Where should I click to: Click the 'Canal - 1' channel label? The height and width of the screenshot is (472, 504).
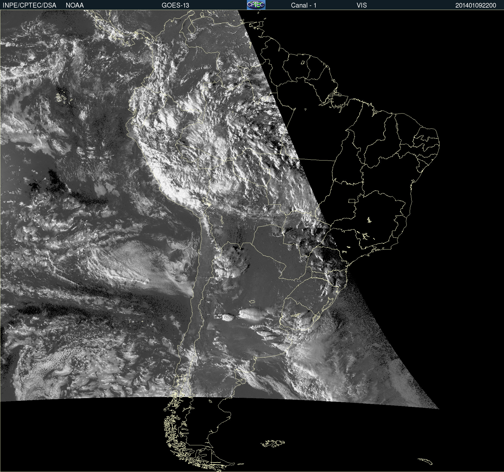pyautogui.click(x=304, y=5)
